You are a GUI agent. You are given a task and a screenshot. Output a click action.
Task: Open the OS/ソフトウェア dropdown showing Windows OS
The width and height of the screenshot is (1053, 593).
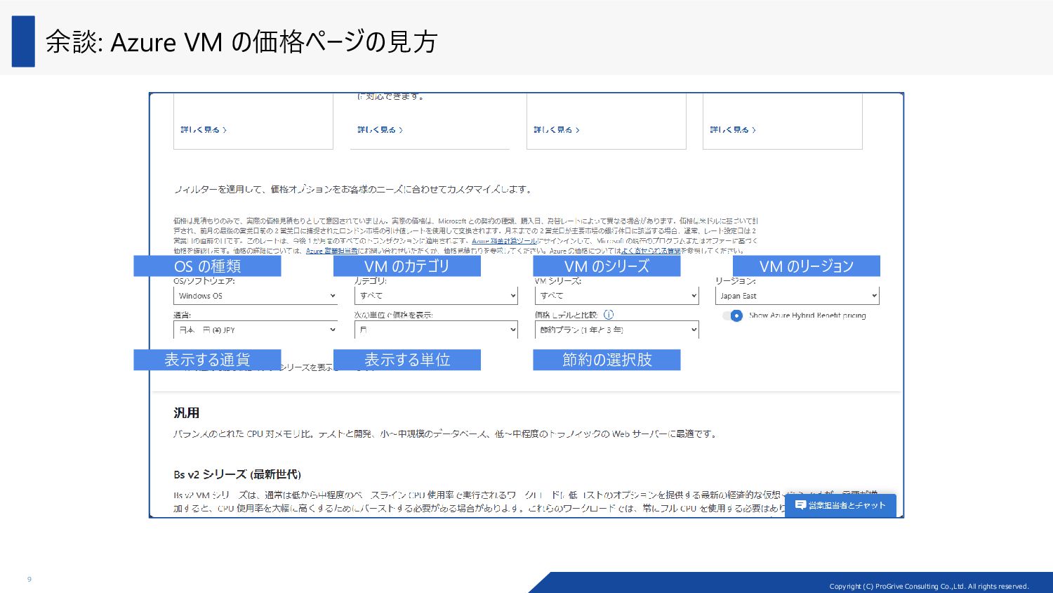pyautogui.click(x=256, y=296)
